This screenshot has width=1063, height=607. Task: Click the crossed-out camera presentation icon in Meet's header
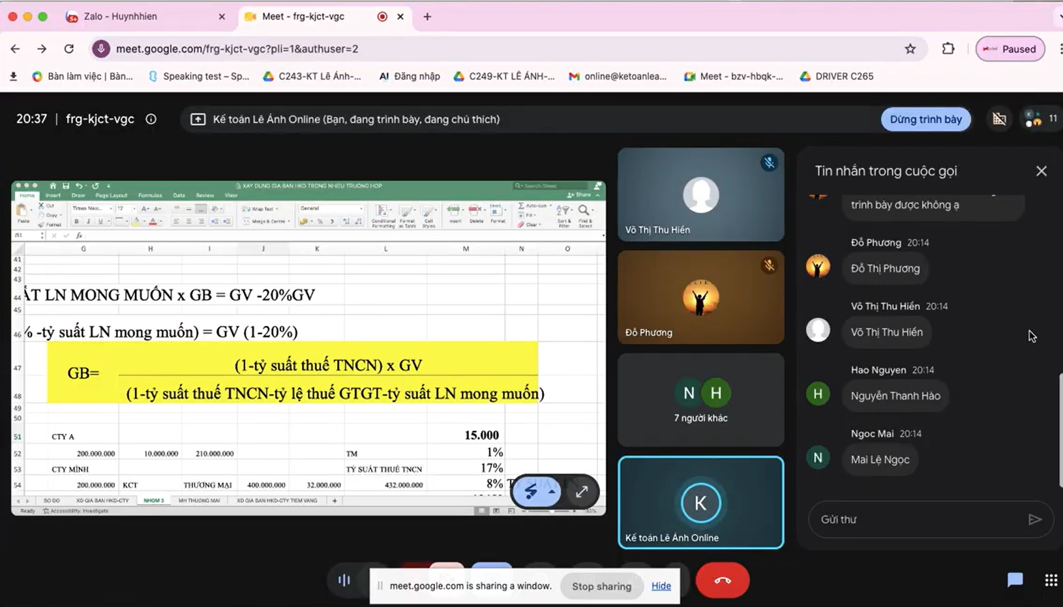[999, 119]
